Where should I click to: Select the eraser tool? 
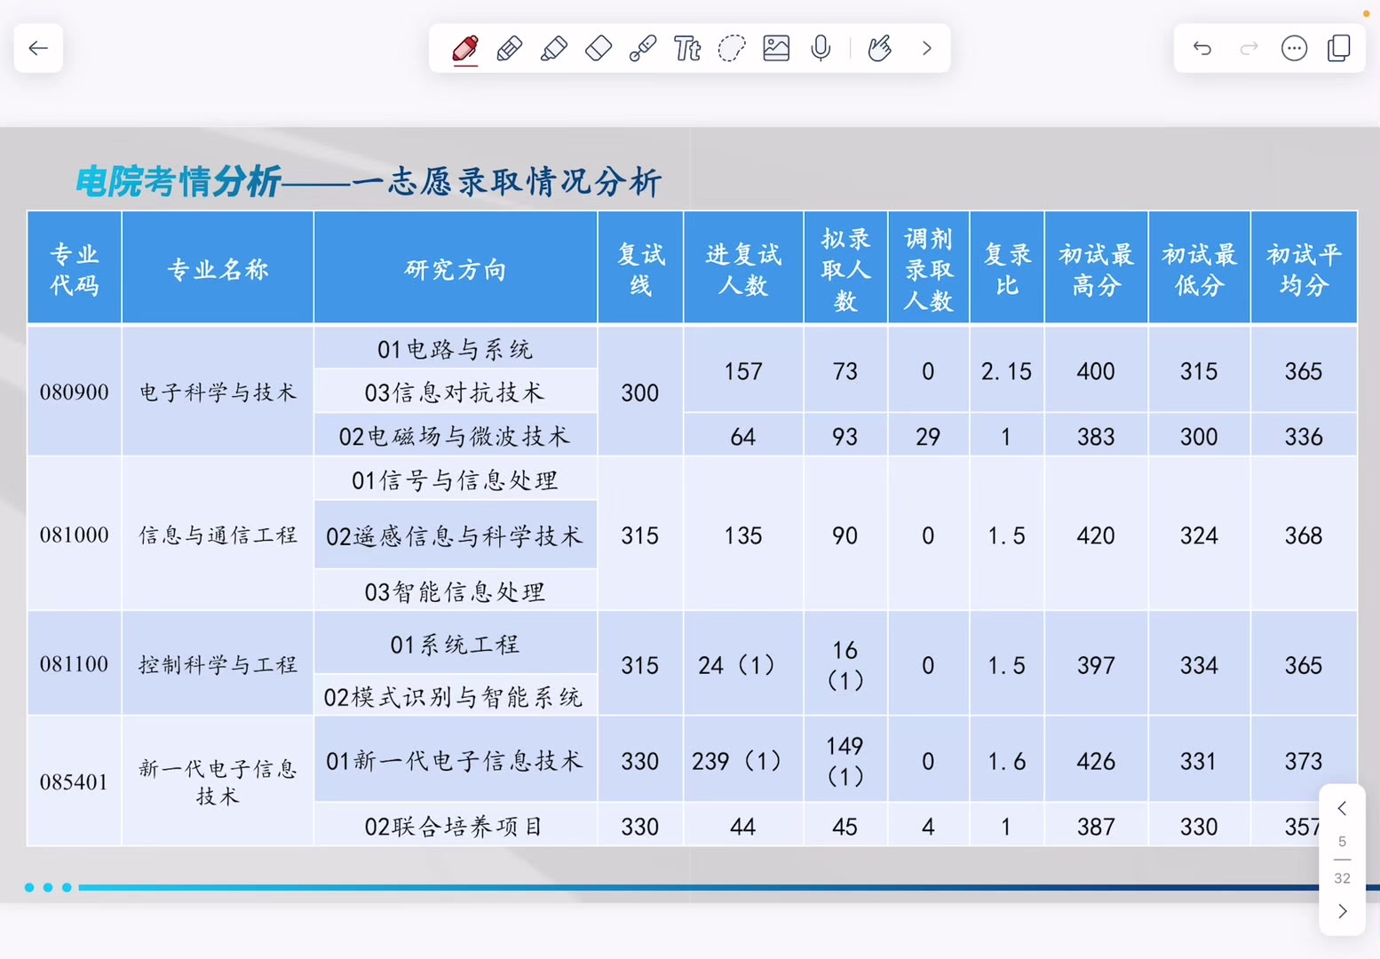[599, 48]
